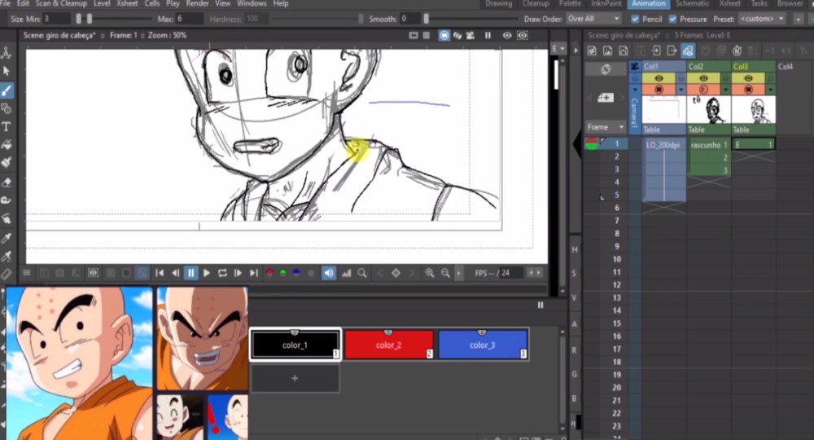Image resolution: width=814 pixels, height=440 pixels.
Task: Click the zoom in magnifier icon
Action: click(430, 273)
